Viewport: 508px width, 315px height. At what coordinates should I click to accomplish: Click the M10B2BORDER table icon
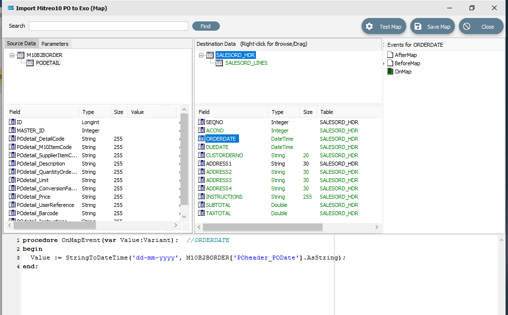pos(21,55)
